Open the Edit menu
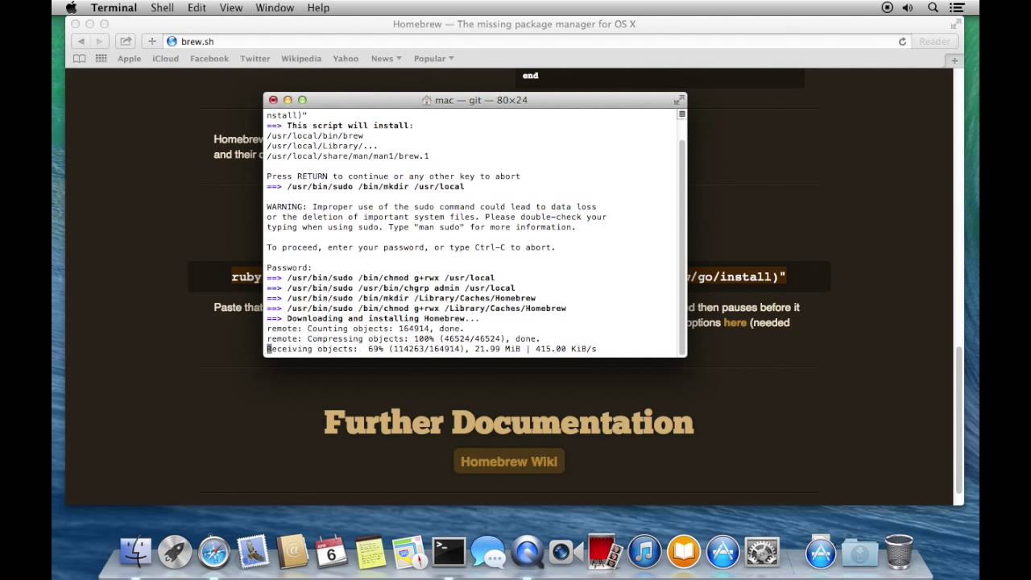The width and height of the screenshot is (1031, 580). tap(197, 7)
